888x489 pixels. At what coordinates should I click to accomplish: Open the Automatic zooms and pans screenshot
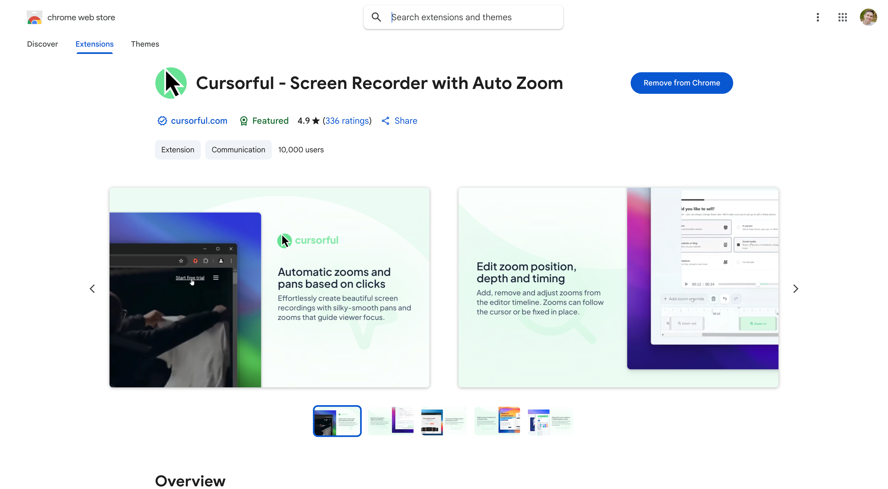click(x=269, y=287)
